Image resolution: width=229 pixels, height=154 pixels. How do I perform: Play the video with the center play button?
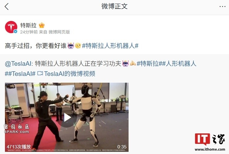[67, 117]
